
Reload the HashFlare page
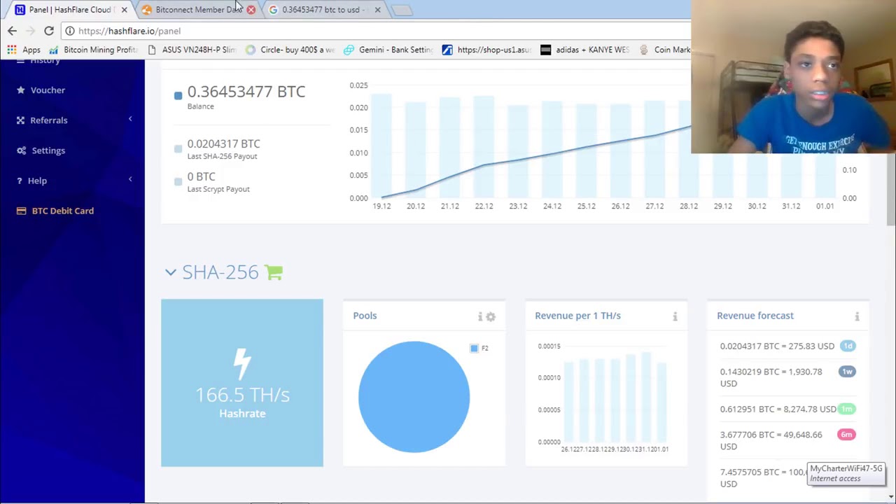coord(49,31)
